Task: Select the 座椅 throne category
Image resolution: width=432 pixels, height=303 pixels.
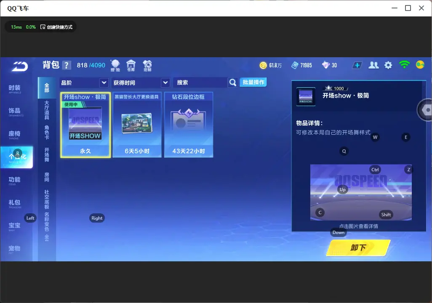Action: [15, 134]
